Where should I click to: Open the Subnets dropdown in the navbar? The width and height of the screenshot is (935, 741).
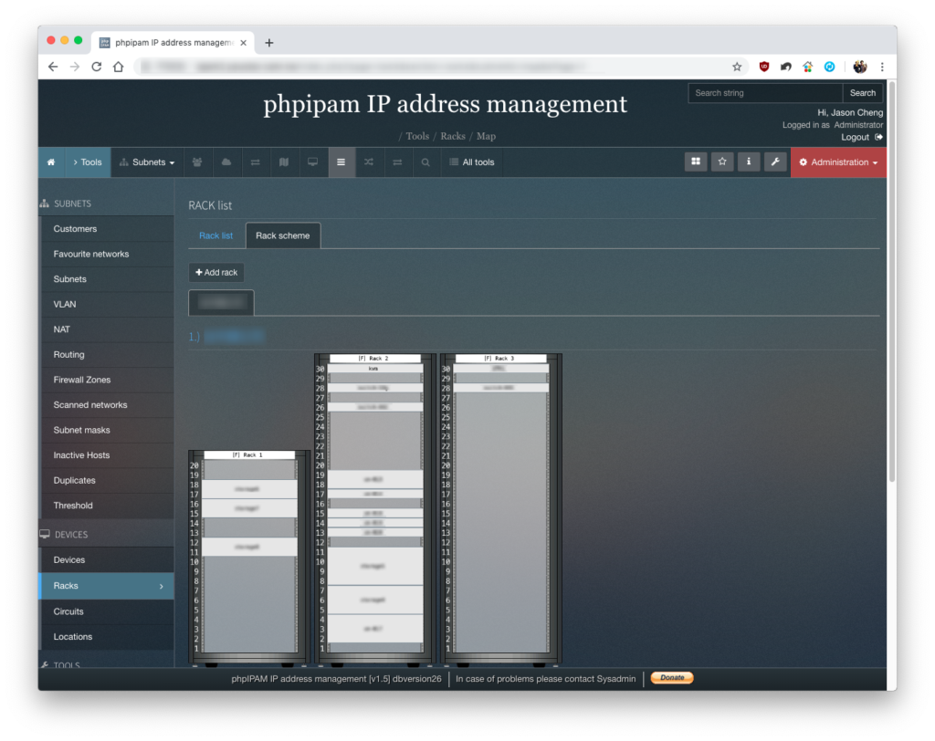[147, 162]
